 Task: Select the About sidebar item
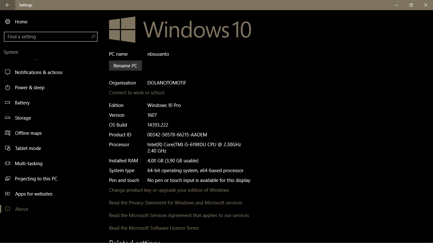22,209
